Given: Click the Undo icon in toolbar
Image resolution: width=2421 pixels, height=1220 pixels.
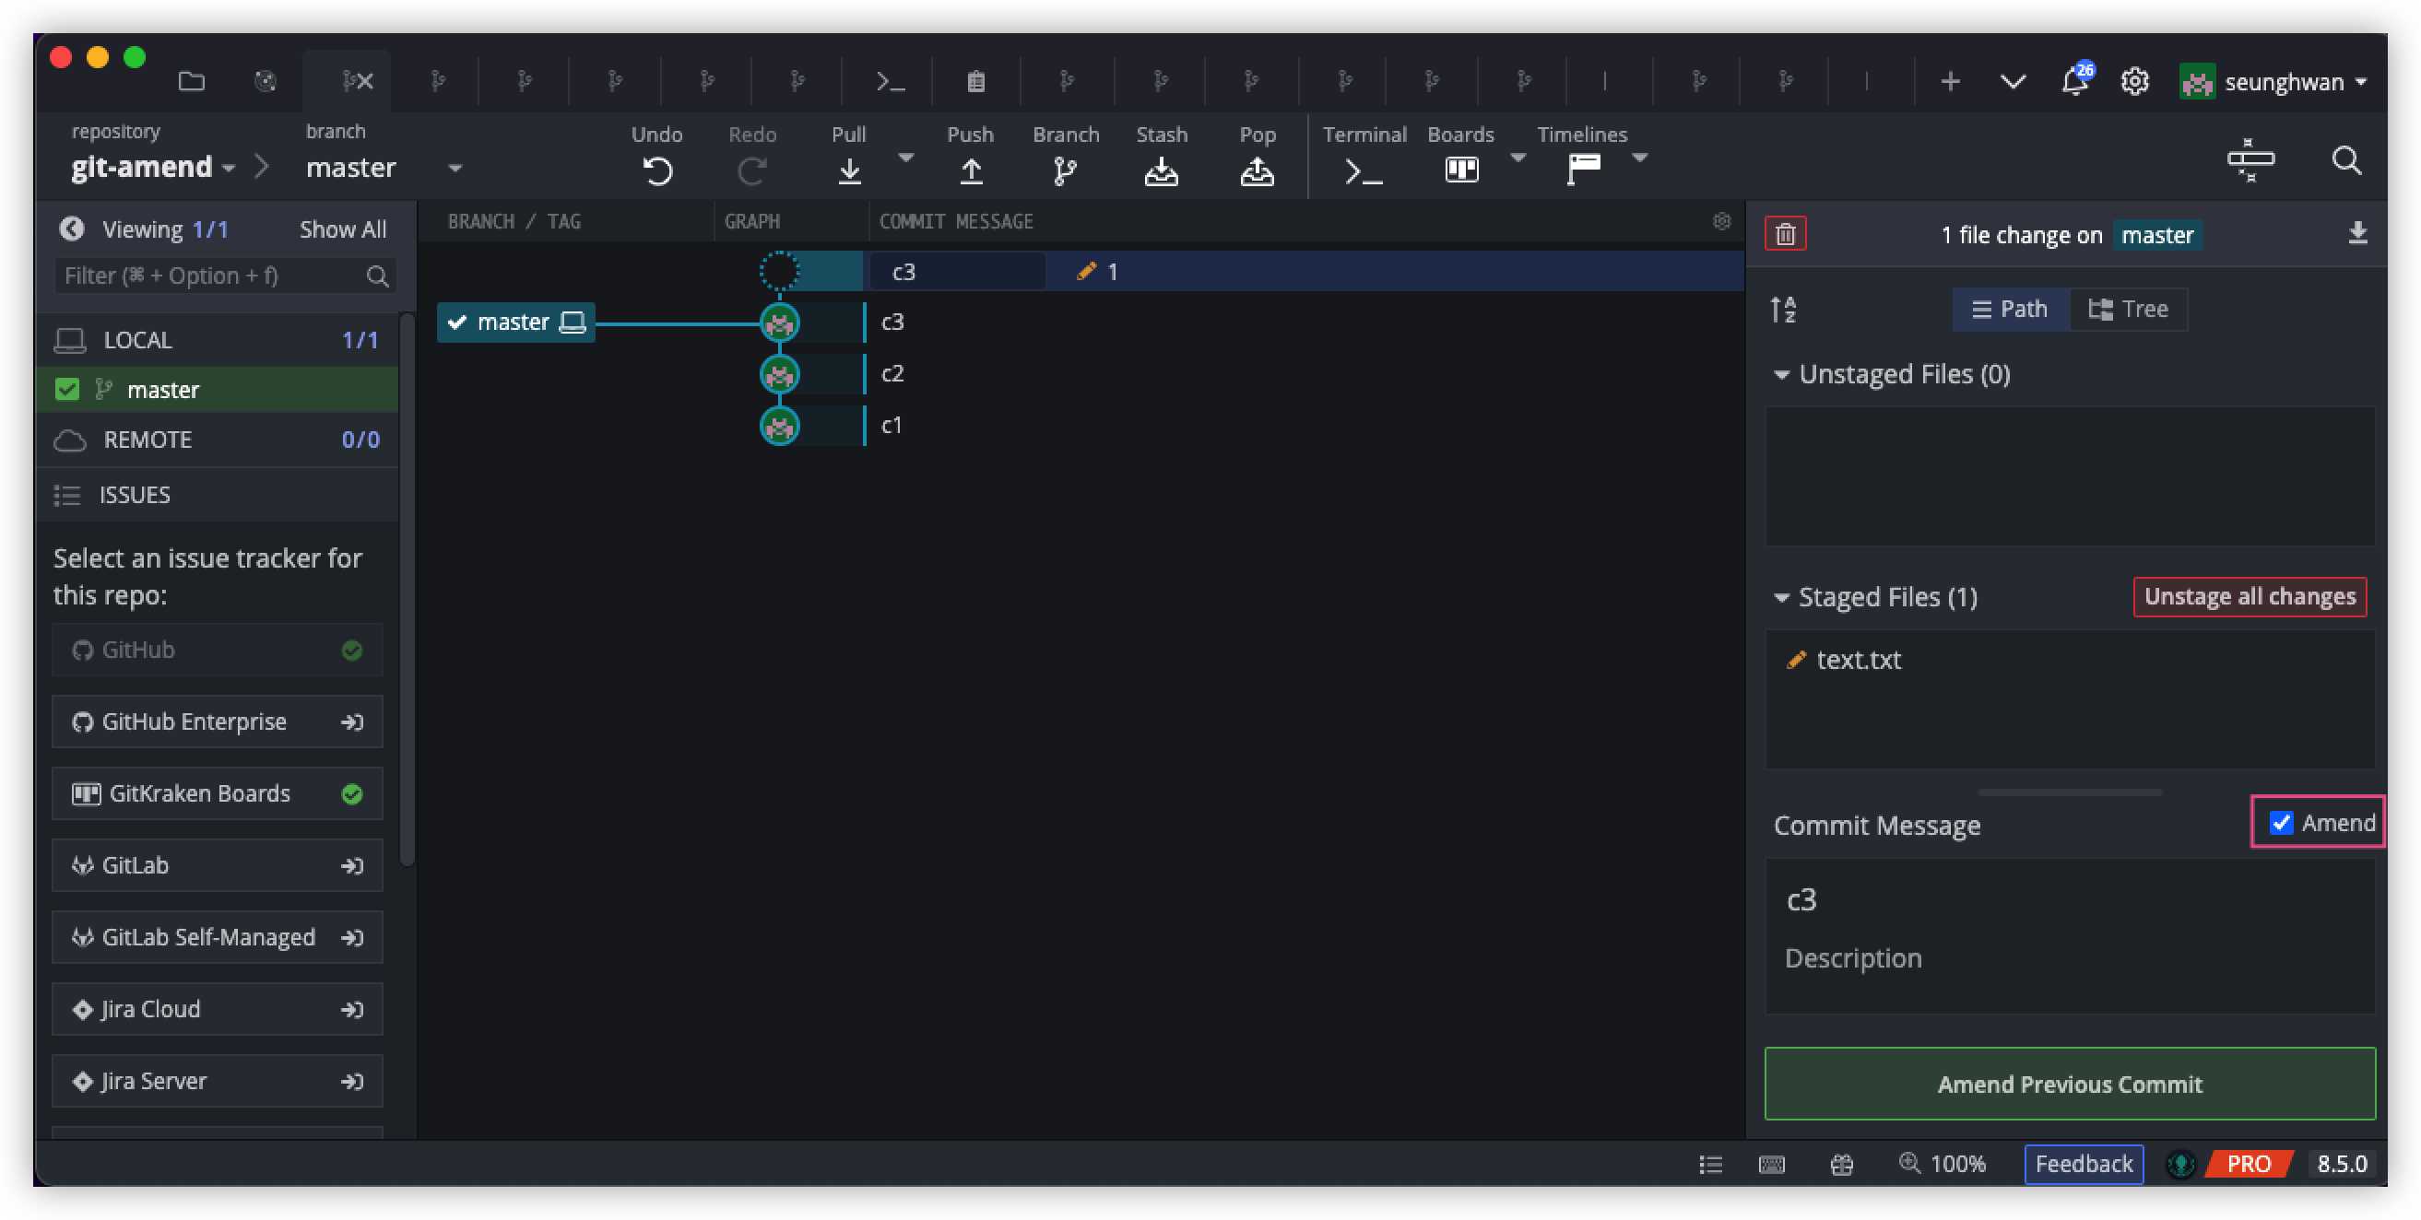Looking at the screenshot, I should coord(657,170).
